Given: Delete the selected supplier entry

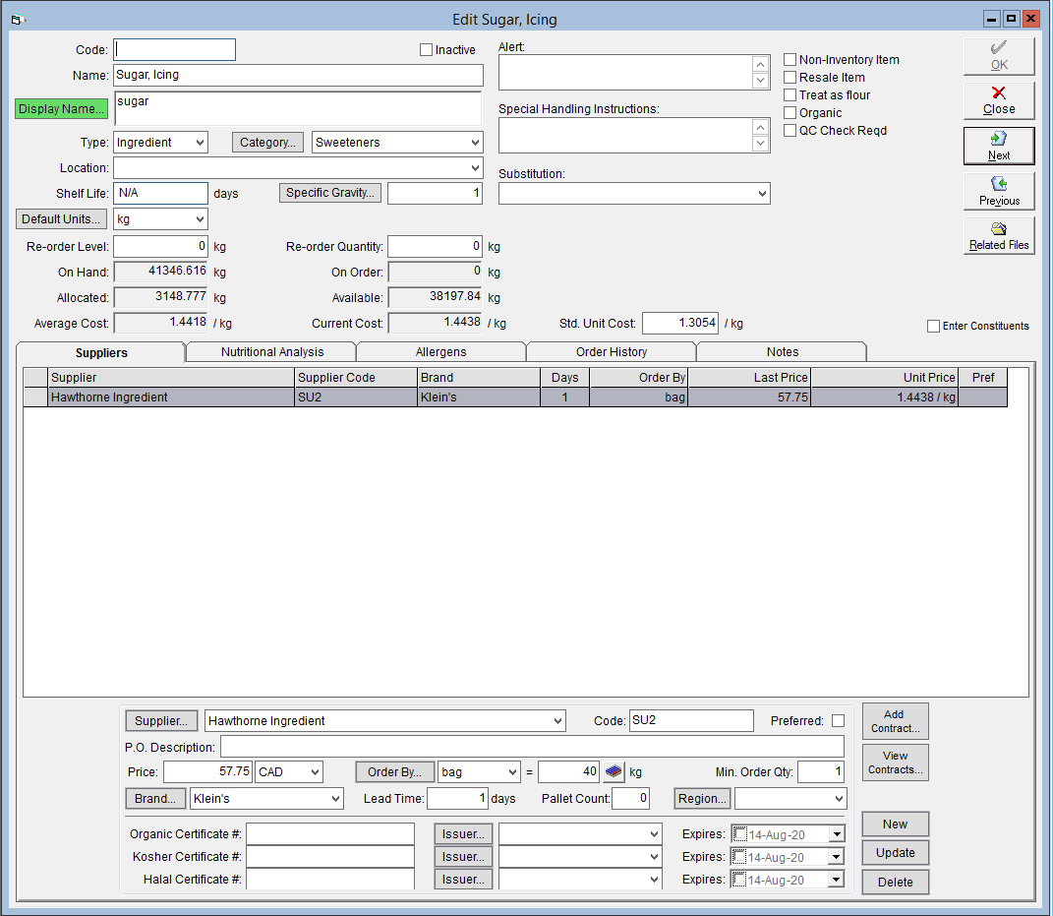Looking at the screenshot, I should coord(895,883).
